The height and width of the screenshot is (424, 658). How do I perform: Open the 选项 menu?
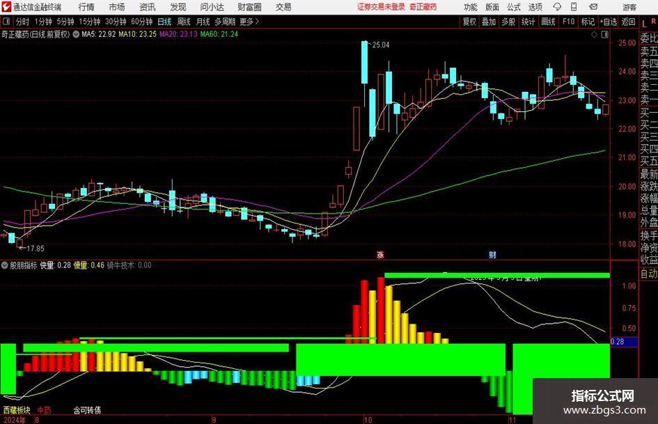[x=535, y=7]
